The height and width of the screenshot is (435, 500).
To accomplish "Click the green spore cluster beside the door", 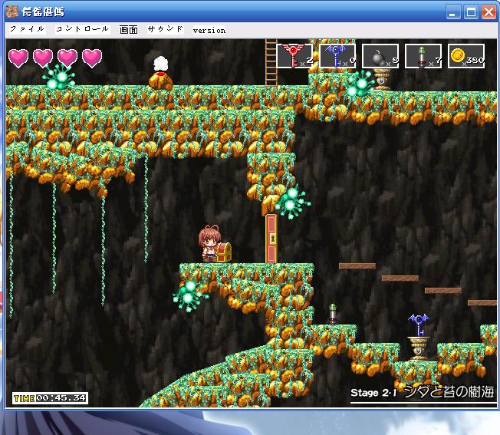I will pyautogui.click(x=292, y=201).
